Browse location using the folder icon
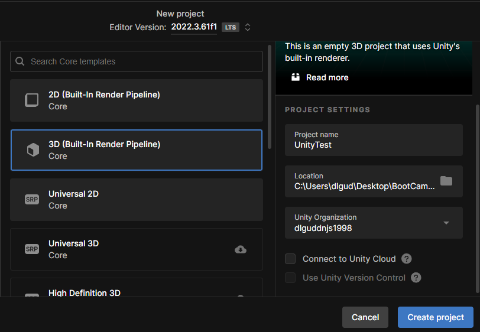 [x=446, y=181]
